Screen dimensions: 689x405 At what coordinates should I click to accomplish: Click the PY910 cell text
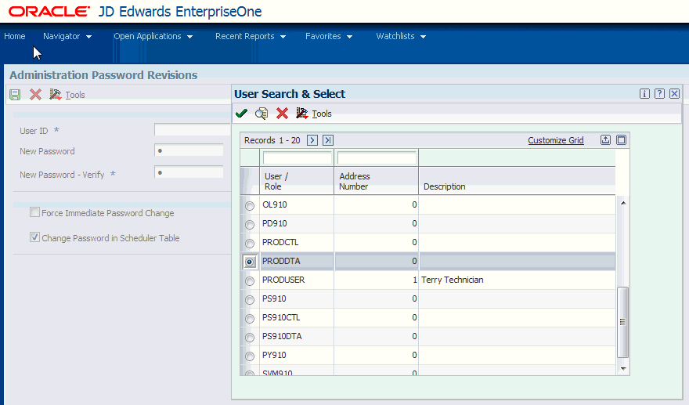coord(274,356)
